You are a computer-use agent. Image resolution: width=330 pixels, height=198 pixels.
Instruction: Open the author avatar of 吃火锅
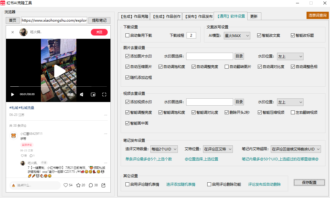coord(23,32)
